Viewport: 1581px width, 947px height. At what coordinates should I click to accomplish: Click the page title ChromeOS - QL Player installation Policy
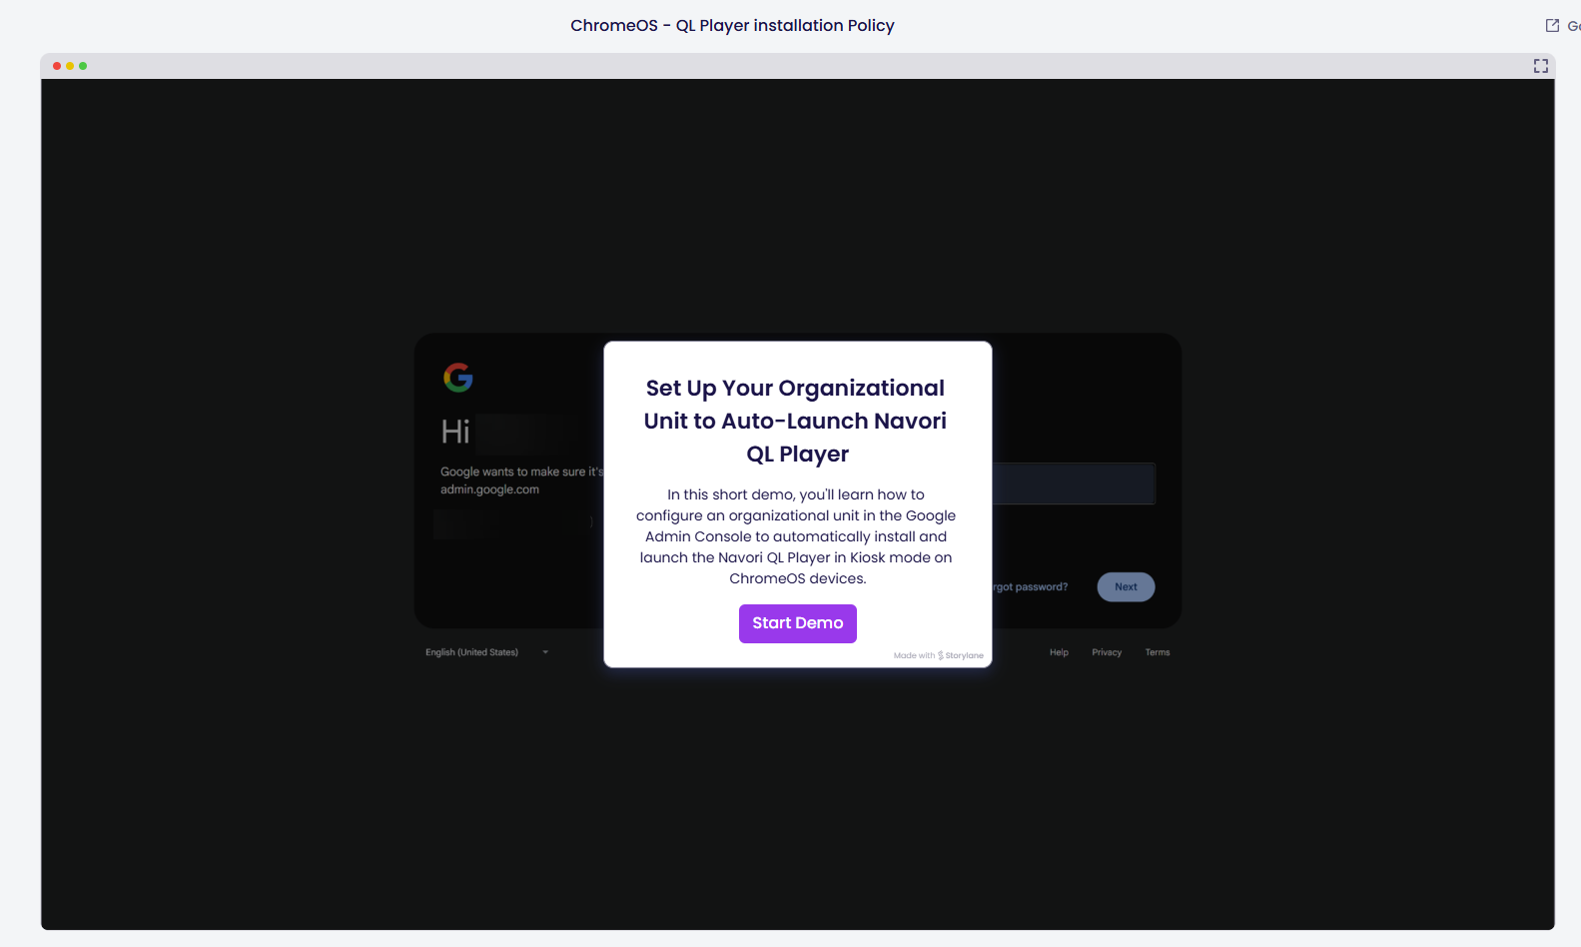click(732, 26)
